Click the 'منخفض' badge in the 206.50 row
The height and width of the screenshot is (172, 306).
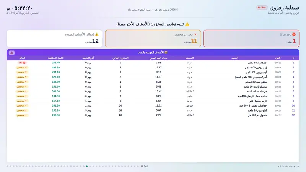click(22, 115)
